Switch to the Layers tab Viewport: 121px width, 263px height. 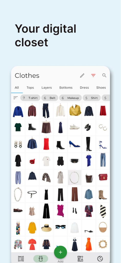click(47, 88)
